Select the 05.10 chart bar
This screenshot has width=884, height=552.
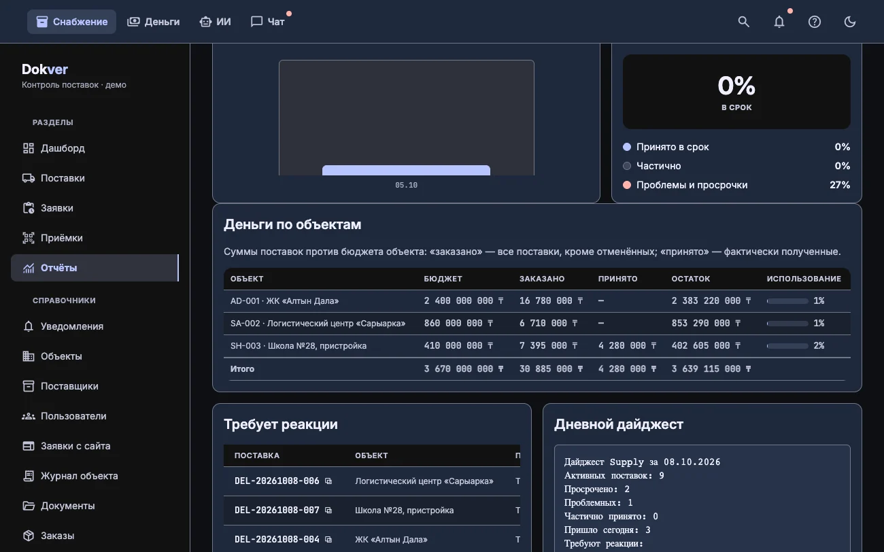406,170
